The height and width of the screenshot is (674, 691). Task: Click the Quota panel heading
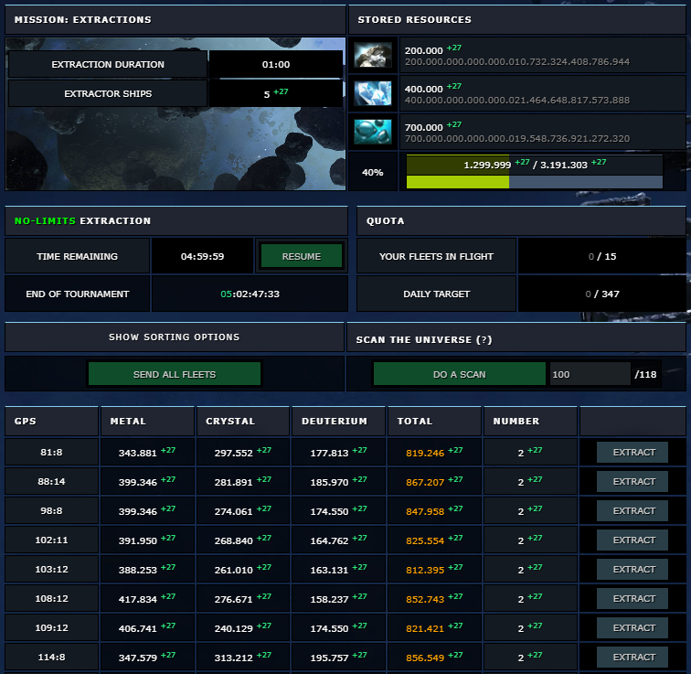coord(385,220)
